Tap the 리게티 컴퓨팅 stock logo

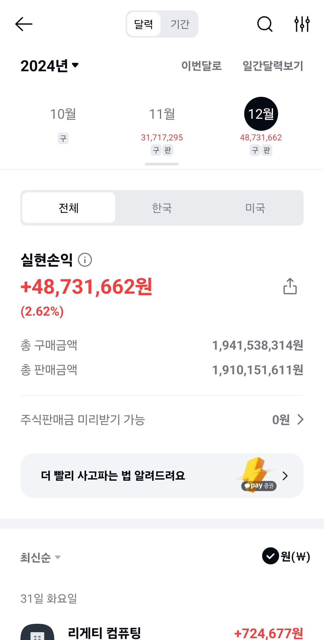[37, 632]
